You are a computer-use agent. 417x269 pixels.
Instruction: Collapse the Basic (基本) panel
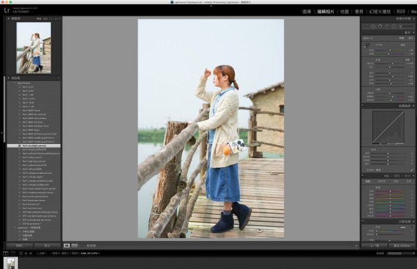(x=413, y=32)
